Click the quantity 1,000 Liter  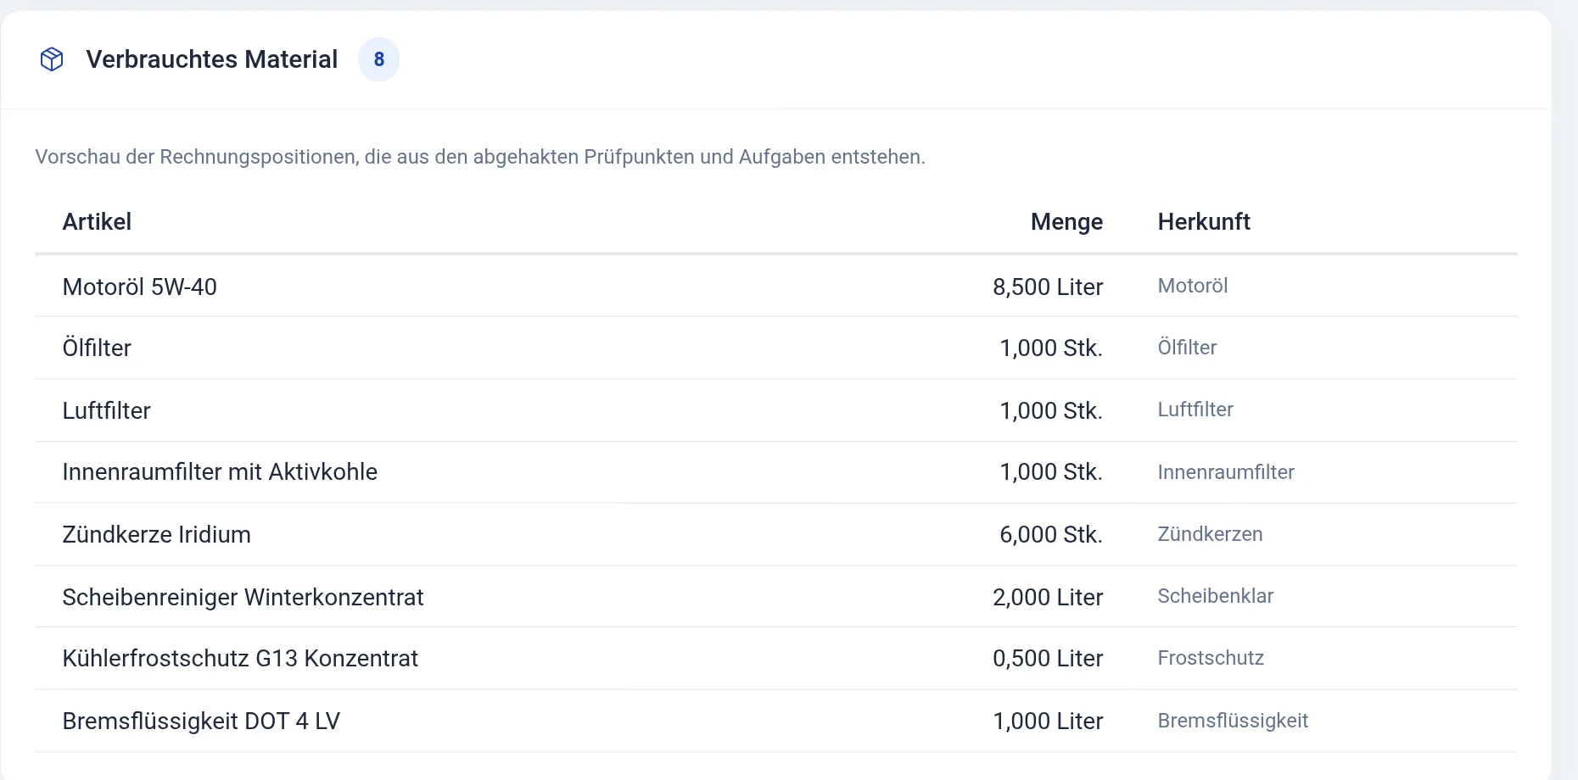point(1048,721)
